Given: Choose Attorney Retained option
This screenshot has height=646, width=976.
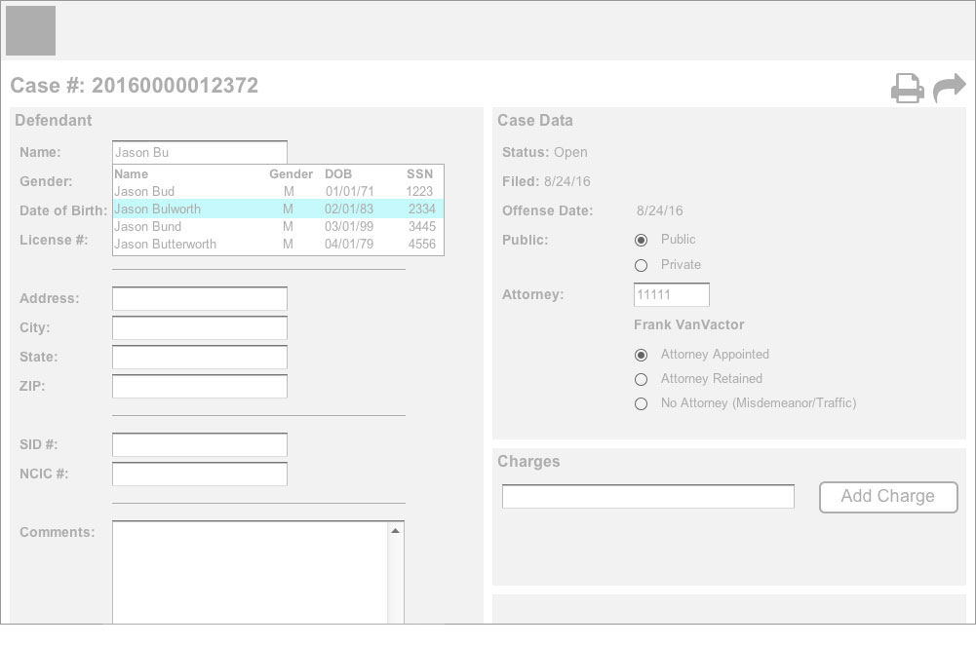Looking at the screenshot, I should pyautogui.click(x=641, y=379).
